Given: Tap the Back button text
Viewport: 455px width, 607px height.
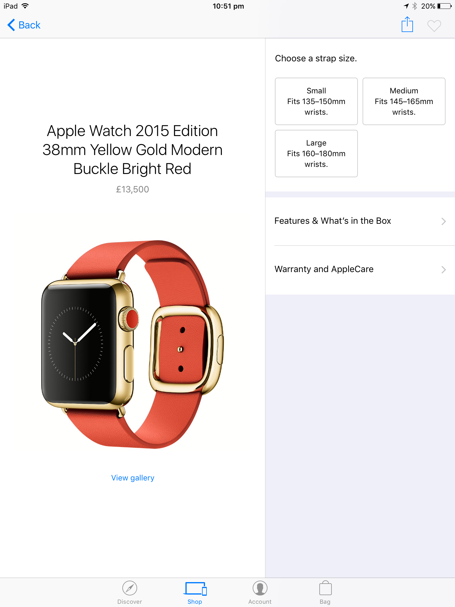Looking at the screenshot, I should point(29,25).
